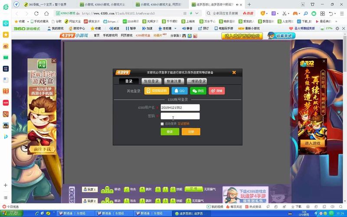The width and height of the screenshot is (347, 217).
Task: Open the 手机游戏网 nav link
Action: click(x=110, y=36)
